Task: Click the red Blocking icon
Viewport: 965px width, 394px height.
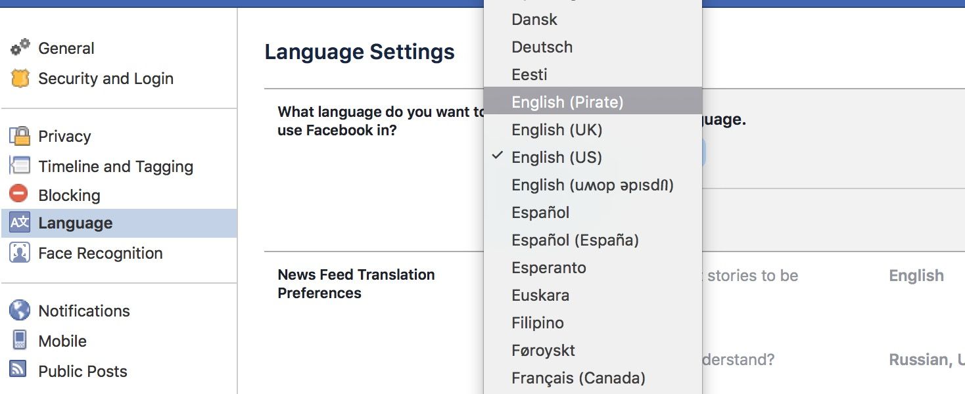Action: 20,194
